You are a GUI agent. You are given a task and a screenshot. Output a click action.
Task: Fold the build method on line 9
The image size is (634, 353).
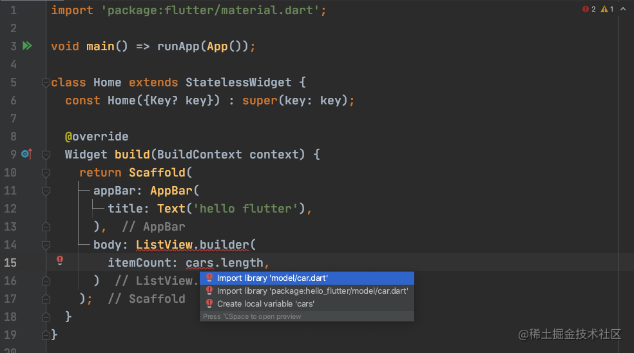tap(46, 155)
